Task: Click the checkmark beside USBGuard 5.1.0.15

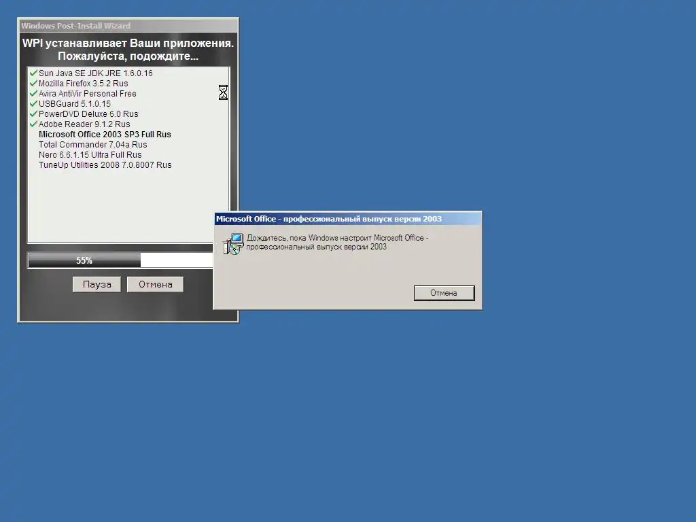Action: [x=33, y=103]
